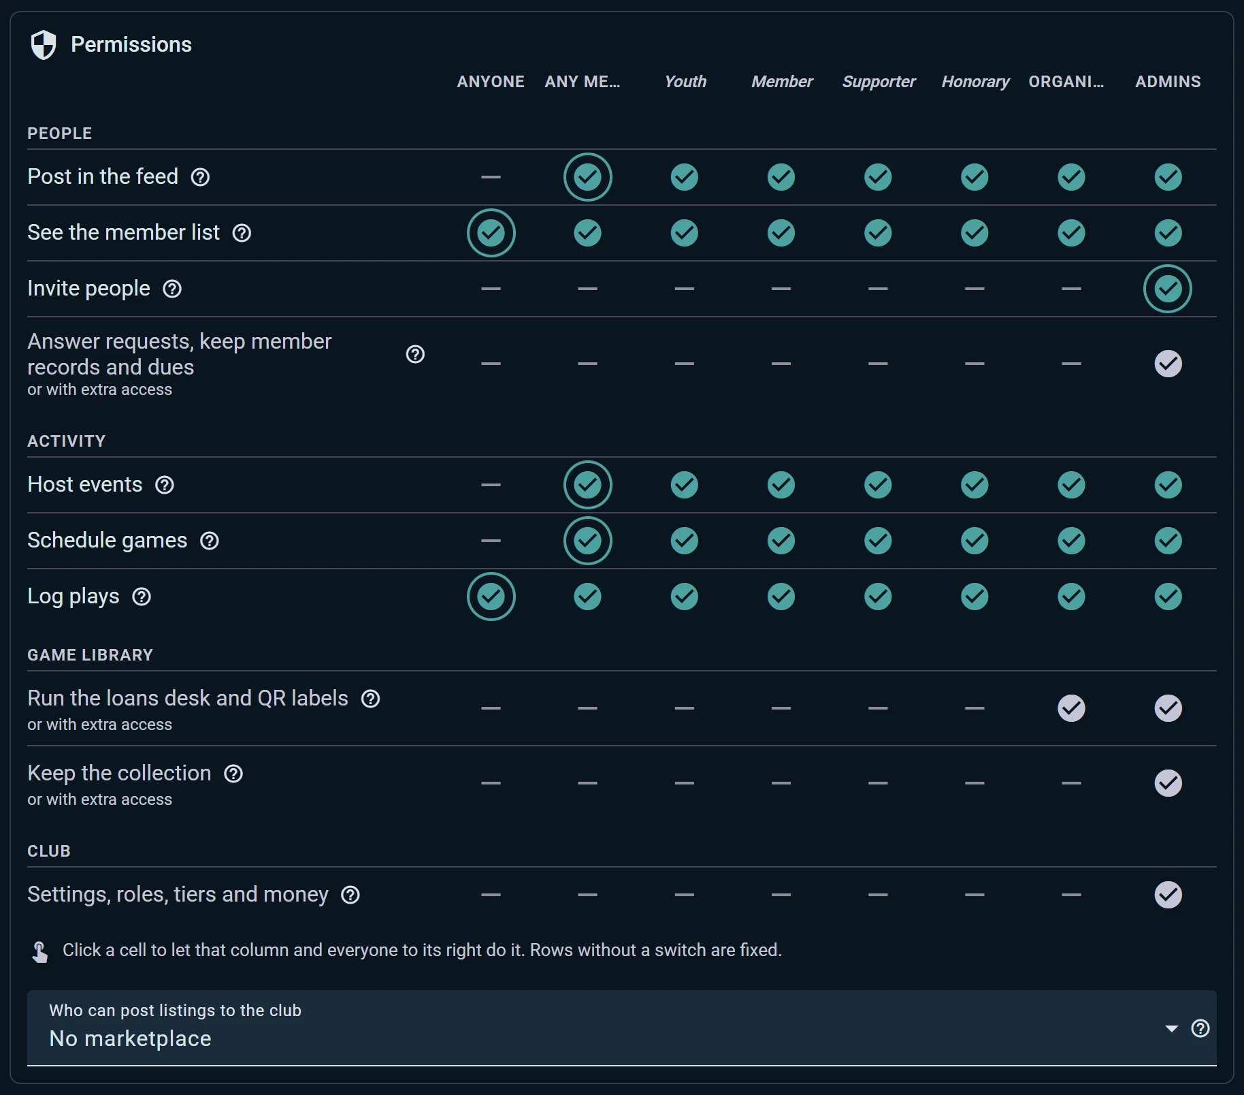Viewport: 1244px width, 1095px height.
Task: Toggle Log plays for Anyone
Action: click(x=491, y=597)
